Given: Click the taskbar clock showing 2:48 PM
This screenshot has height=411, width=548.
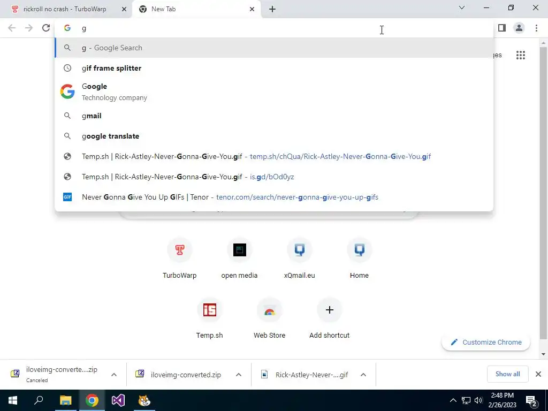Looking at the screenshot, I should click(x=502, y=400).
